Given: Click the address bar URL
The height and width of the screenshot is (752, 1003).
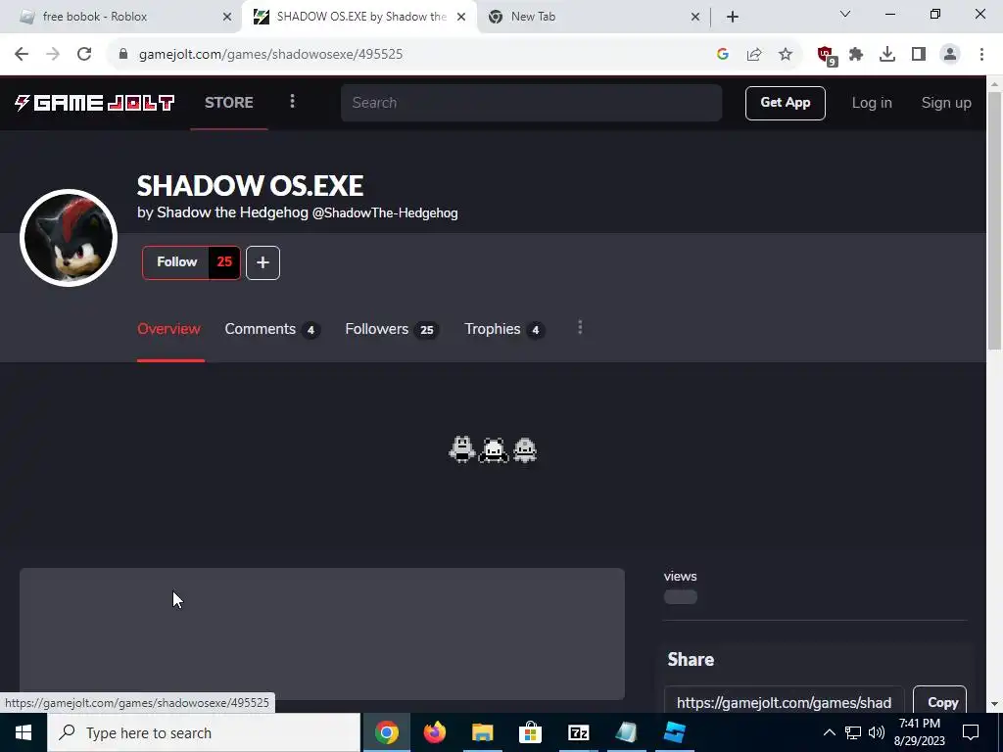Looking at the screenshot, I should (x=270, y=54).
